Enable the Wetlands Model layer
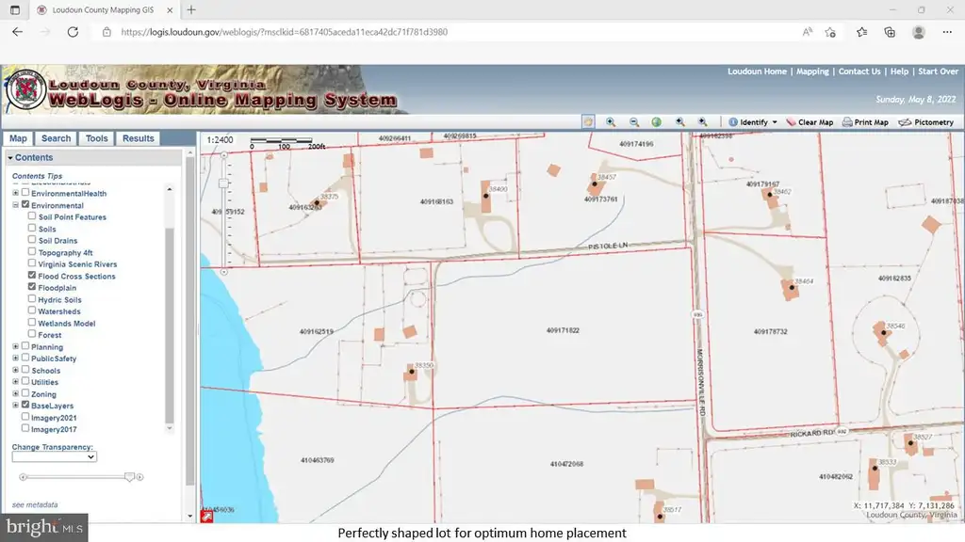The width and height of the screenshot is (965, 542). click(32, 322)
